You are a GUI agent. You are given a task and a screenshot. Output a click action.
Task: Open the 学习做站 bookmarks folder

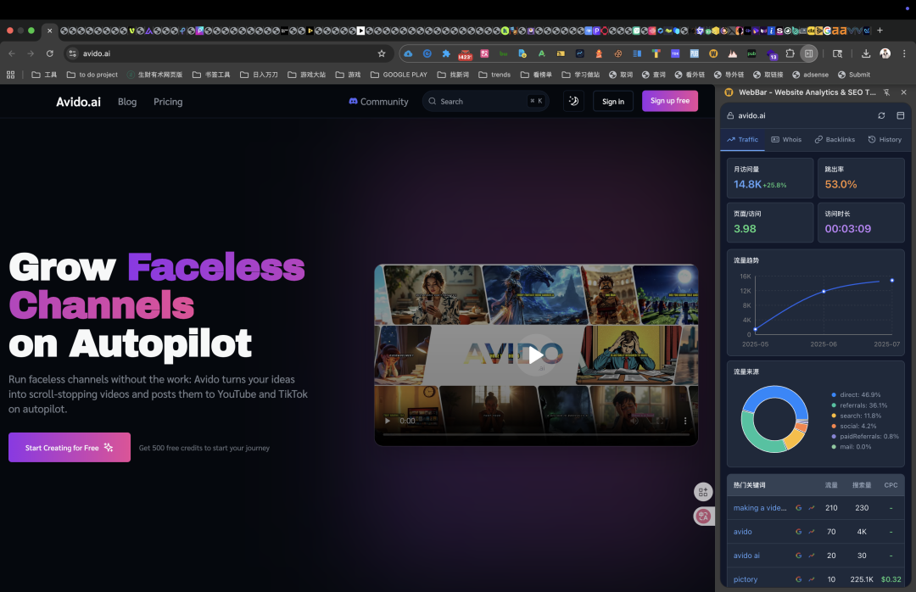[581, 75]
